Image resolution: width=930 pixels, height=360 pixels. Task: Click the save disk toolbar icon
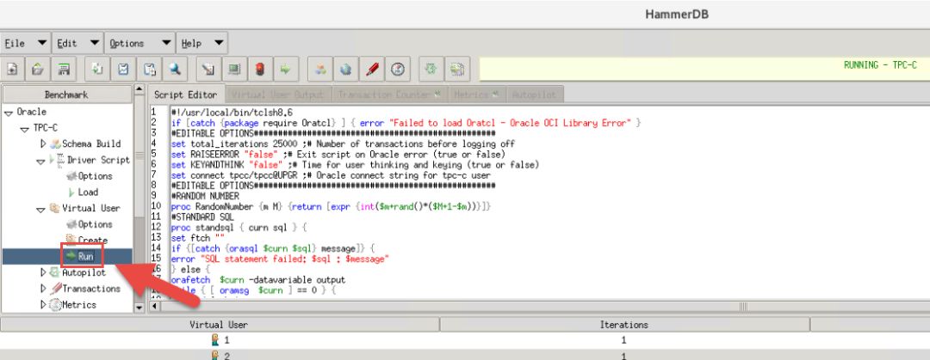63,70
